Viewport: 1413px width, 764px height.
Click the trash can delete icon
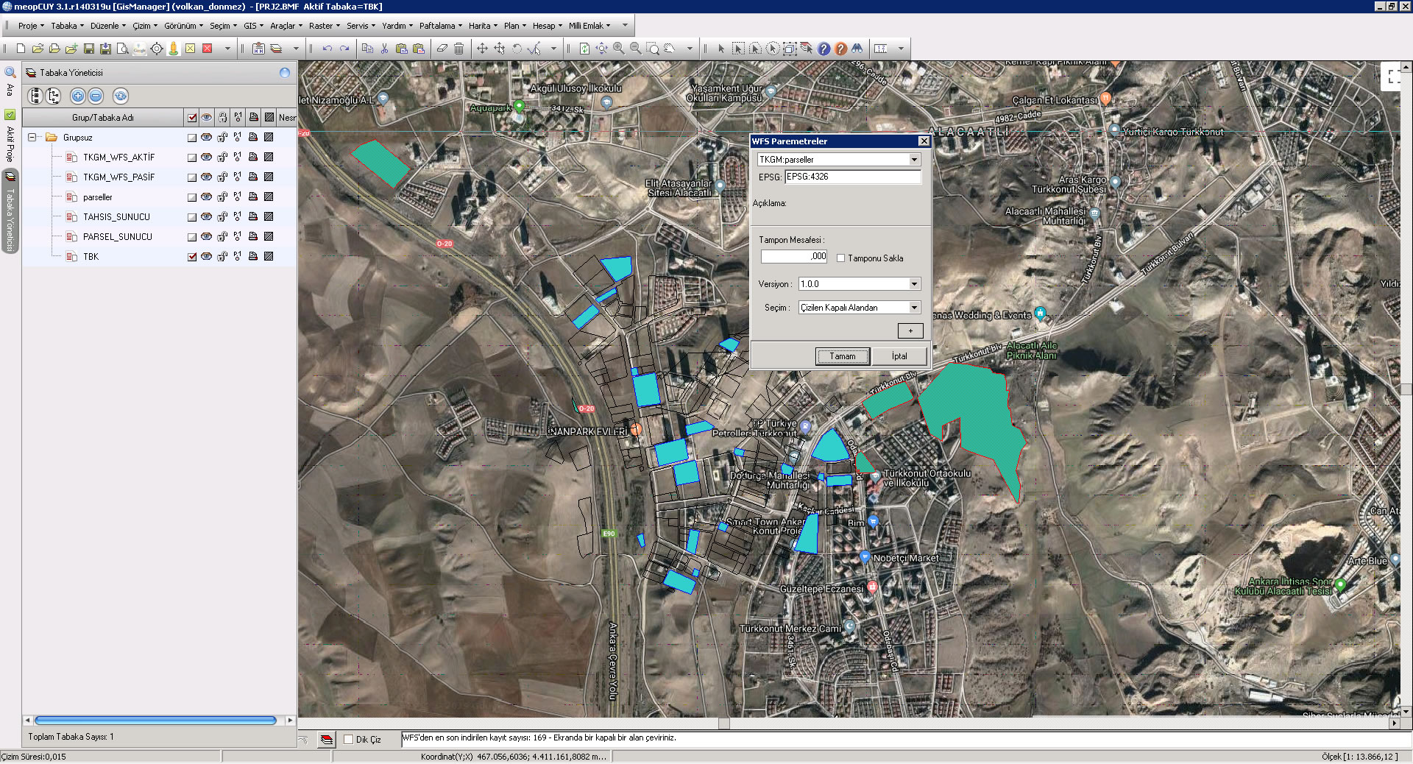(x=458, y=49)
